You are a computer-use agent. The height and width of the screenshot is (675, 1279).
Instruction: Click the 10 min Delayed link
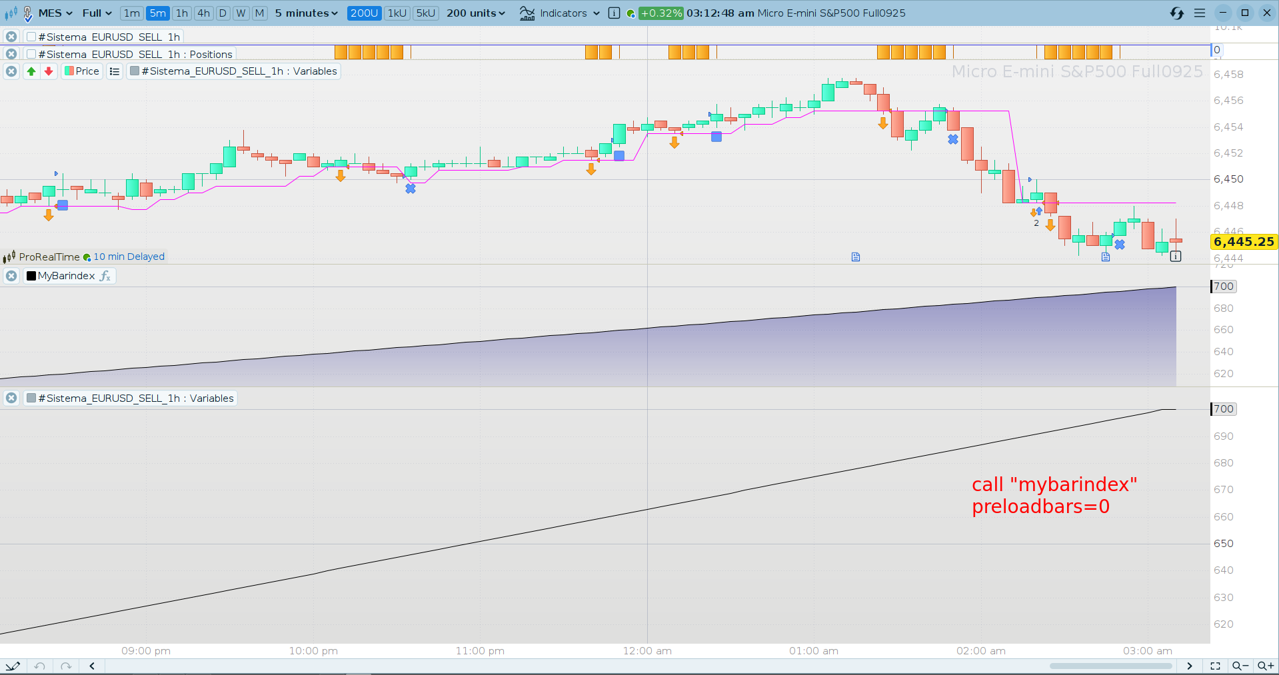(129, 257)
